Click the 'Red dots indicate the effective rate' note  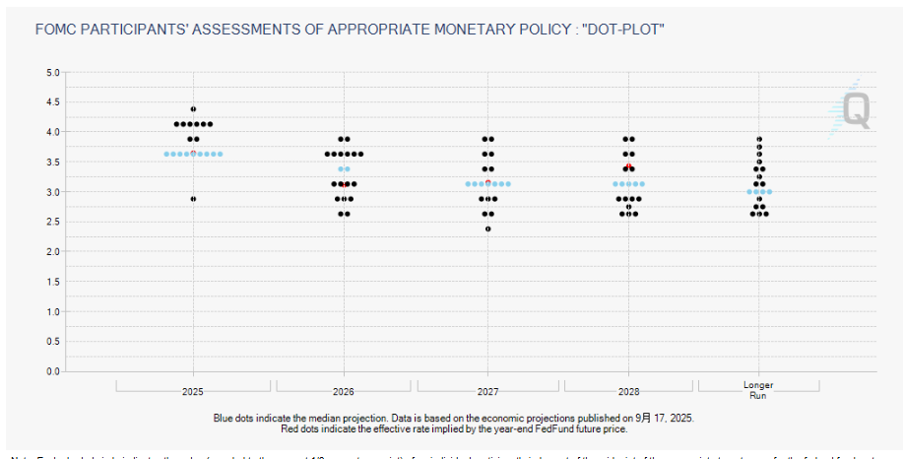453,428
